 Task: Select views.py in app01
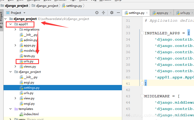(x=30, y=67)
